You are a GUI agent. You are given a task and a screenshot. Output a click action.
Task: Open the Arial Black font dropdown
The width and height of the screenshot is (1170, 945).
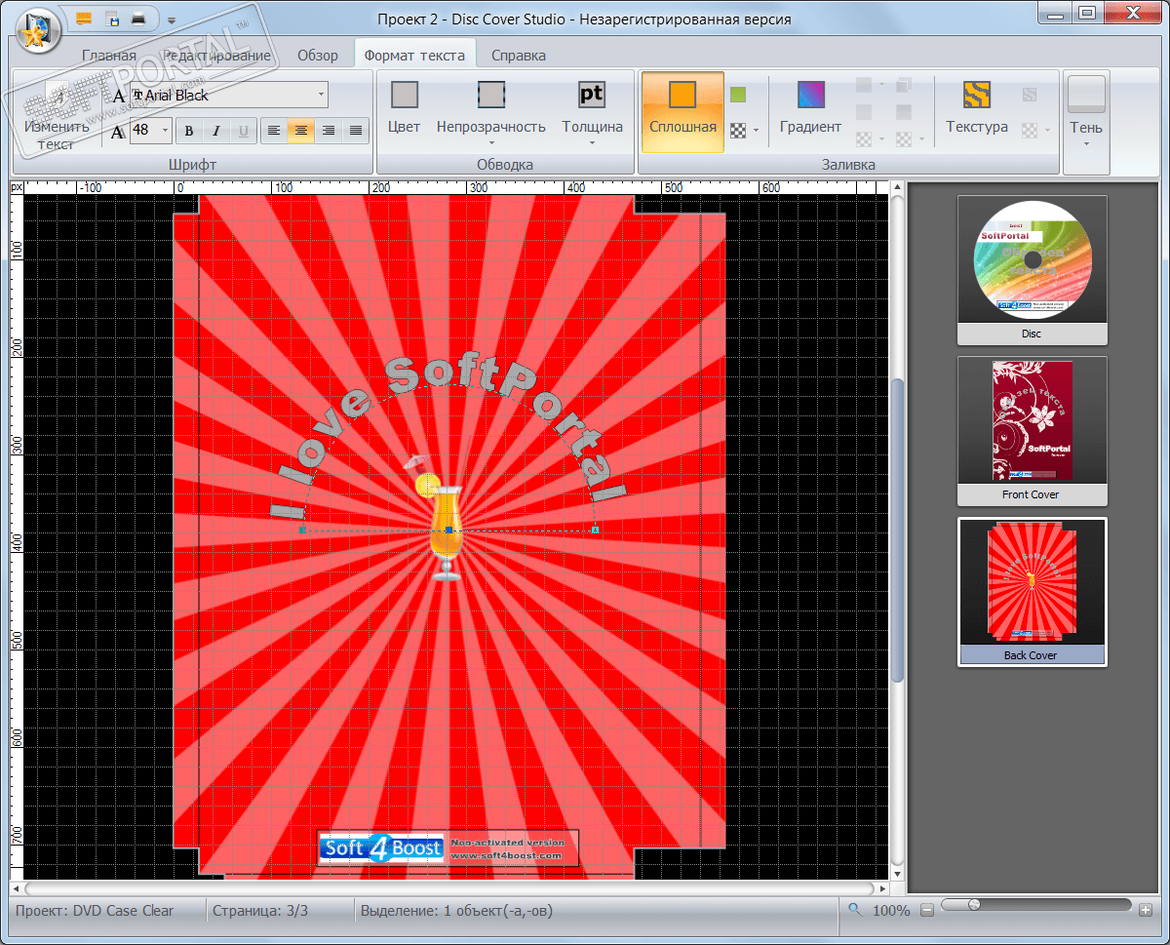[x=321, y=95]
